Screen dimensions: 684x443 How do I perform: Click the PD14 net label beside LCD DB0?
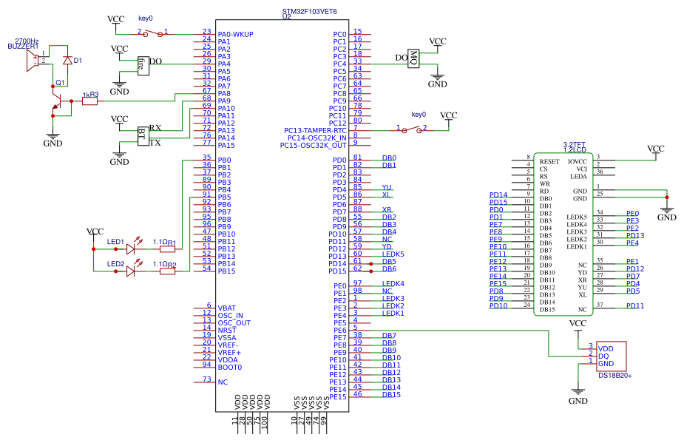click(x=498, y=195)
